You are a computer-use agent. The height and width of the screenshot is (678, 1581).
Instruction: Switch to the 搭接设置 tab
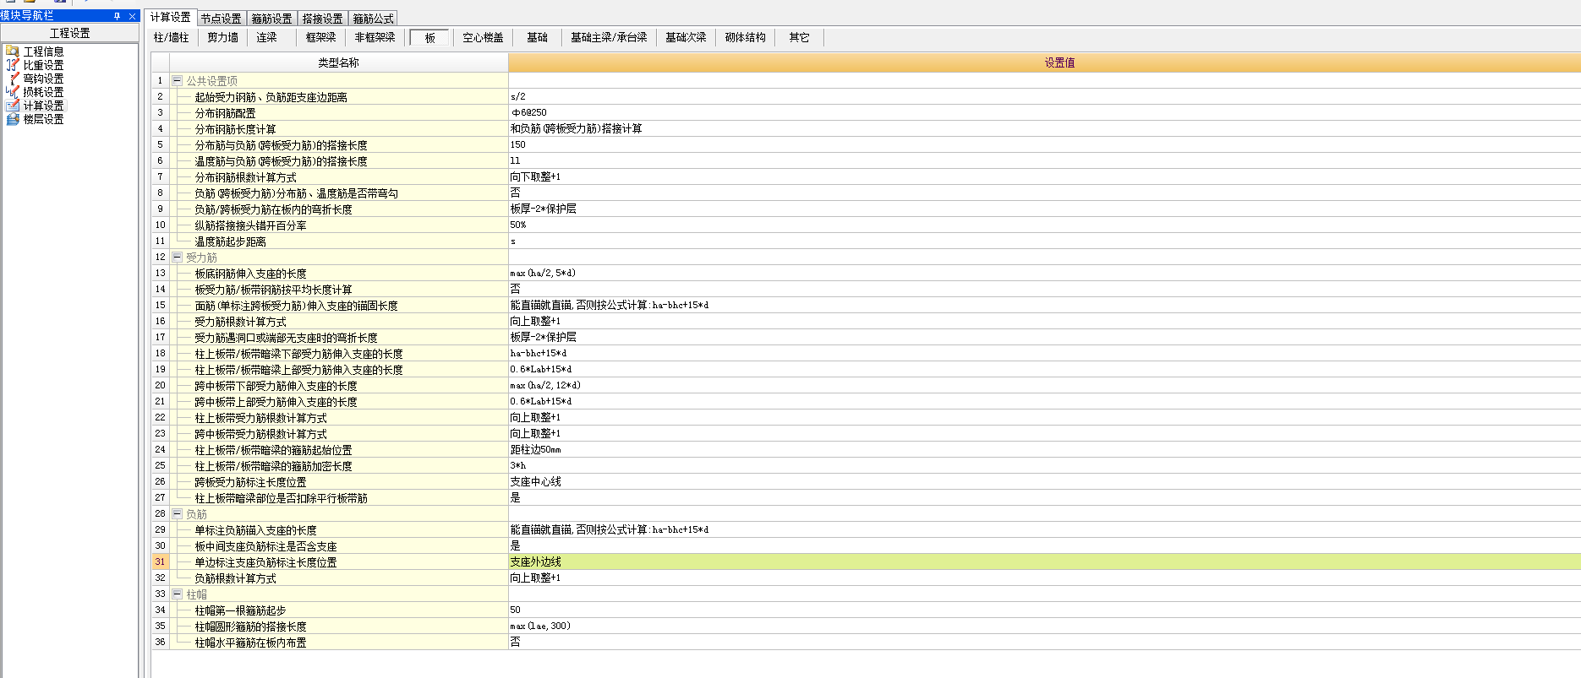tap(323, 19)
